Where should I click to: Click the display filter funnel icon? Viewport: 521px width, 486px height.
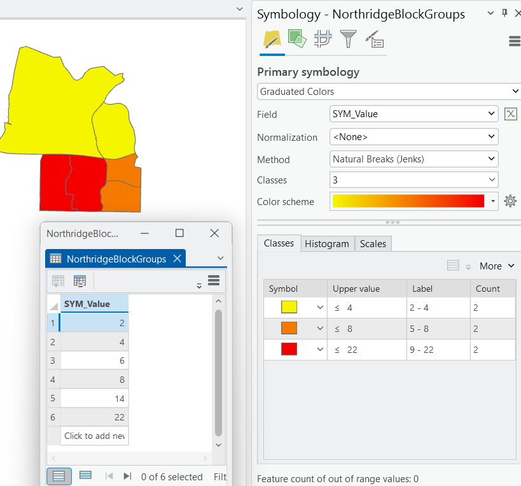348,39
